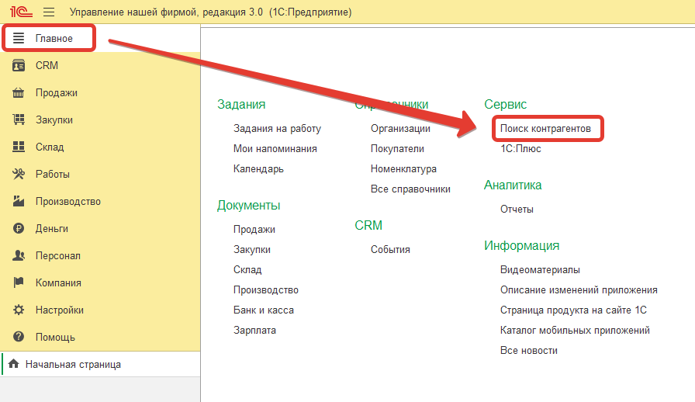Click the window title Управление нашей фирмой
Viewport: 695px width, 402px height.
pyautogui.click(x=210, y=12)
